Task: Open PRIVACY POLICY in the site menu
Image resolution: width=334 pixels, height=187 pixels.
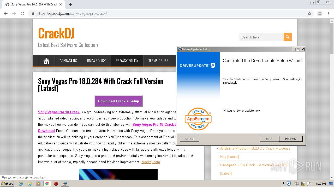Action: click(127, 61)
